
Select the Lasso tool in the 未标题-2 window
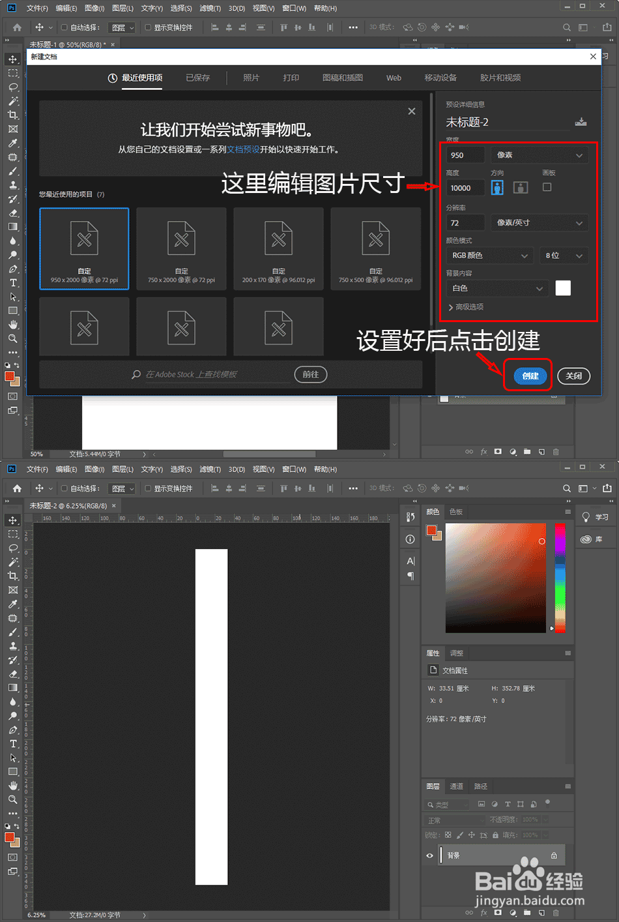pos(13,548)
